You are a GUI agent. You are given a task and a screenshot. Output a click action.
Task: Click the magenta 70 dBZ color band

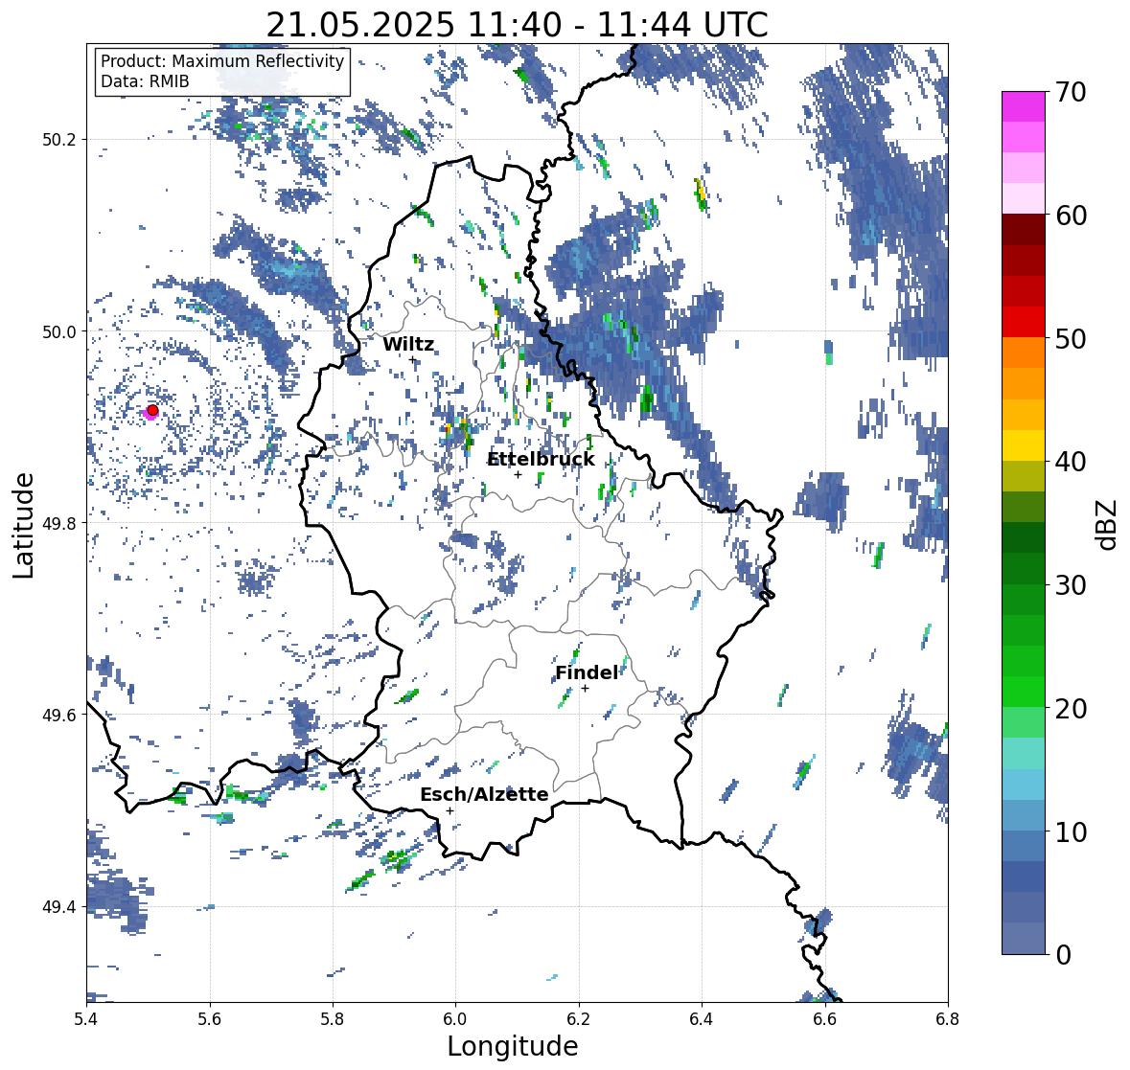pos(1024,106)
